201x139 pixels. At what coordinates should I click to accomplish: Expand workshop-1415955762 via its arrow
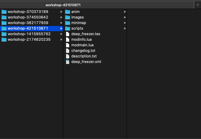pyautogui.click(x=61, y=34)
